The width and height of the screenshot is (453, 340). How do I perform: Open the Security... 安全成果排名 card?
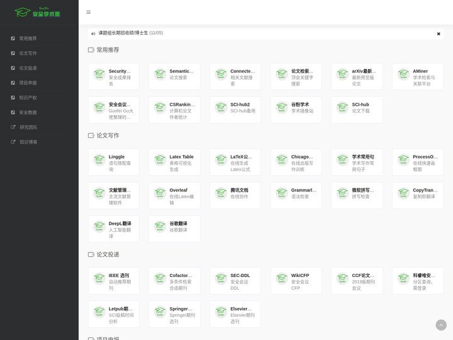click(113, 77)
